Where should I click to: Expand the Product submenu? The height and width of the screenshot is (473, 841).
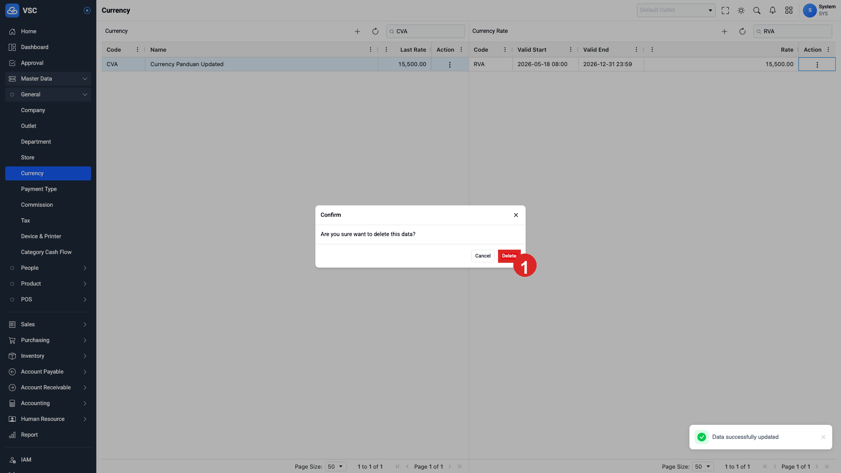click(x=48, y=284)
